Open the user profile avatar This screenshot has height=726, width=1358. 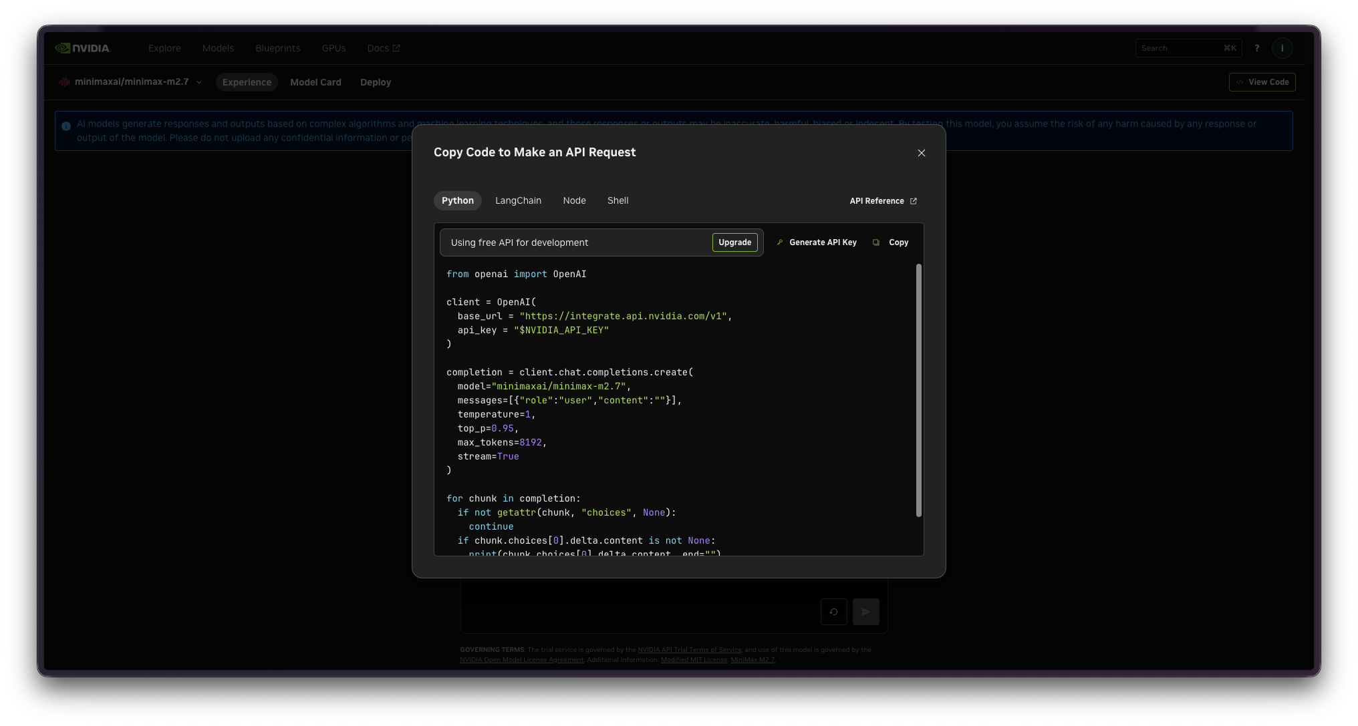(x=1282, y=48)
